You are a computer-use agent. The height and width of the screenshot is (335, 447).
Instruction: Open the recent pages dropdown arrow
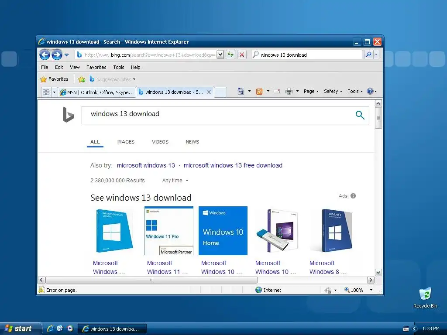(66, 55)
